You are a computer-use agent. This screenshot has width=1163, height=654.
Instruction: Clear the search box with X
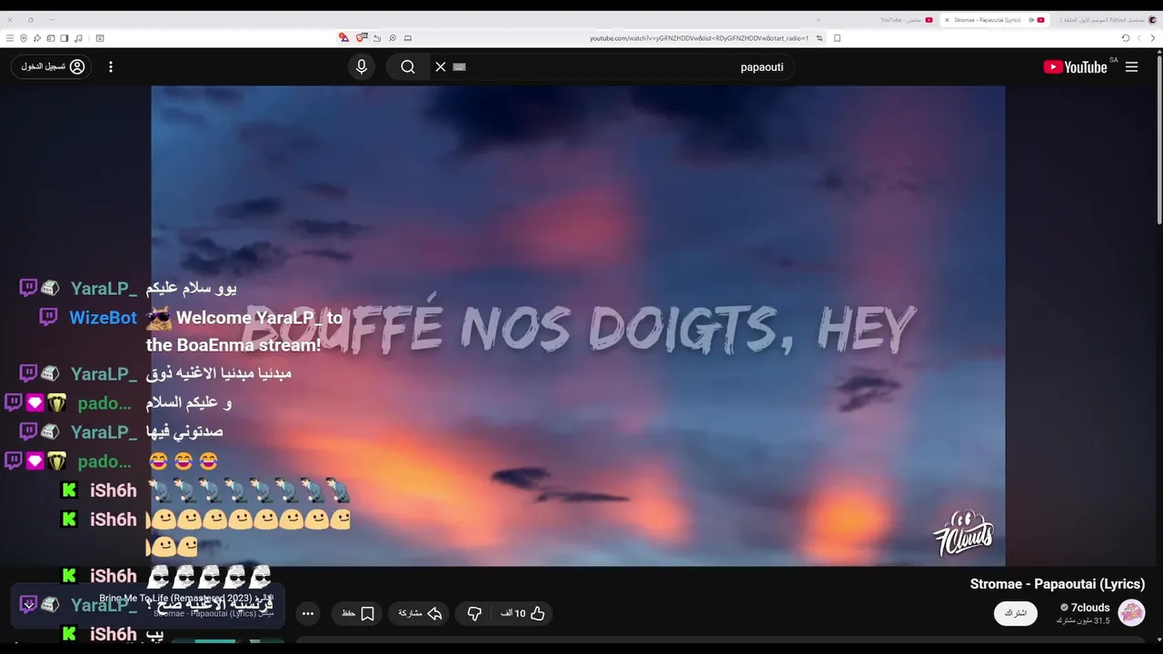[441, 66]
